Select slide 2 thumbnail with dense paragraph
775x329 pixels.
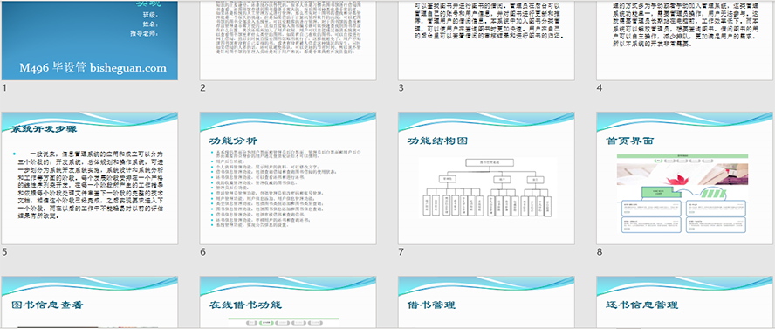tap(288, 40)
